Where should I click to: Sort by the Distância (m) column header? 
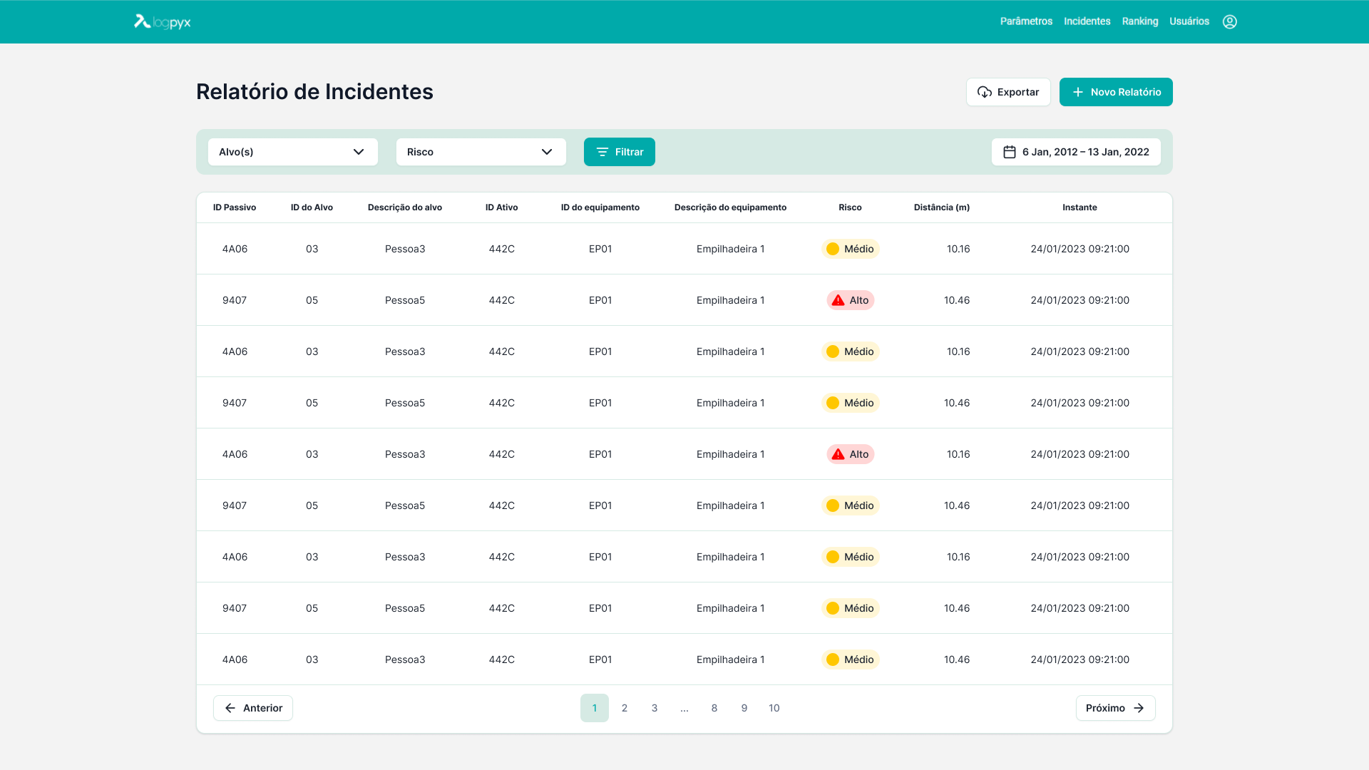(x=941, y=207)
